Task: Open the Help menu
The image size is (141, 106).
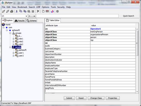Action: (x=68, y=7)
